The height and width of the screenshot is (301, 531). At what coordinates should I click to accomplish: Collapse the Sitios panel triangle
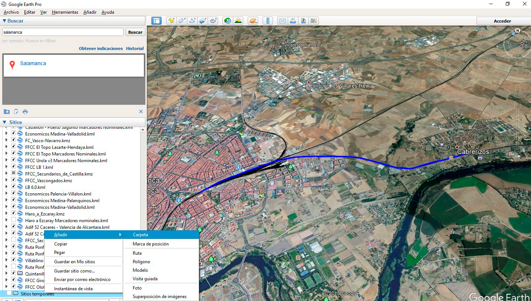[4, 122]
